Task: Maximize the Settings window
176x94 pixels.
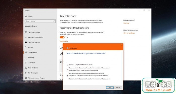Action: point(144,10)
